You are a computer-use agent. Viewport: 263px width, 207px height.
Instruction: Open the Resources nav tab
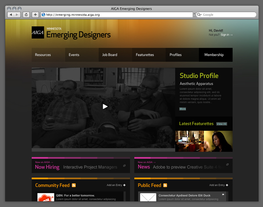point(48,55)
